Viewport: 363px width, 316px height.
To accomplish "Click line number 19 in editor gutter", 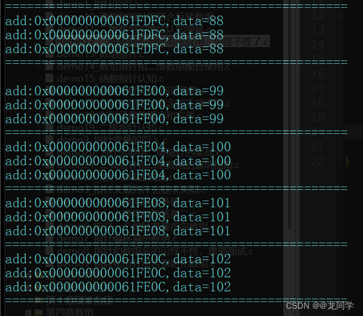I will click(318, 118).
